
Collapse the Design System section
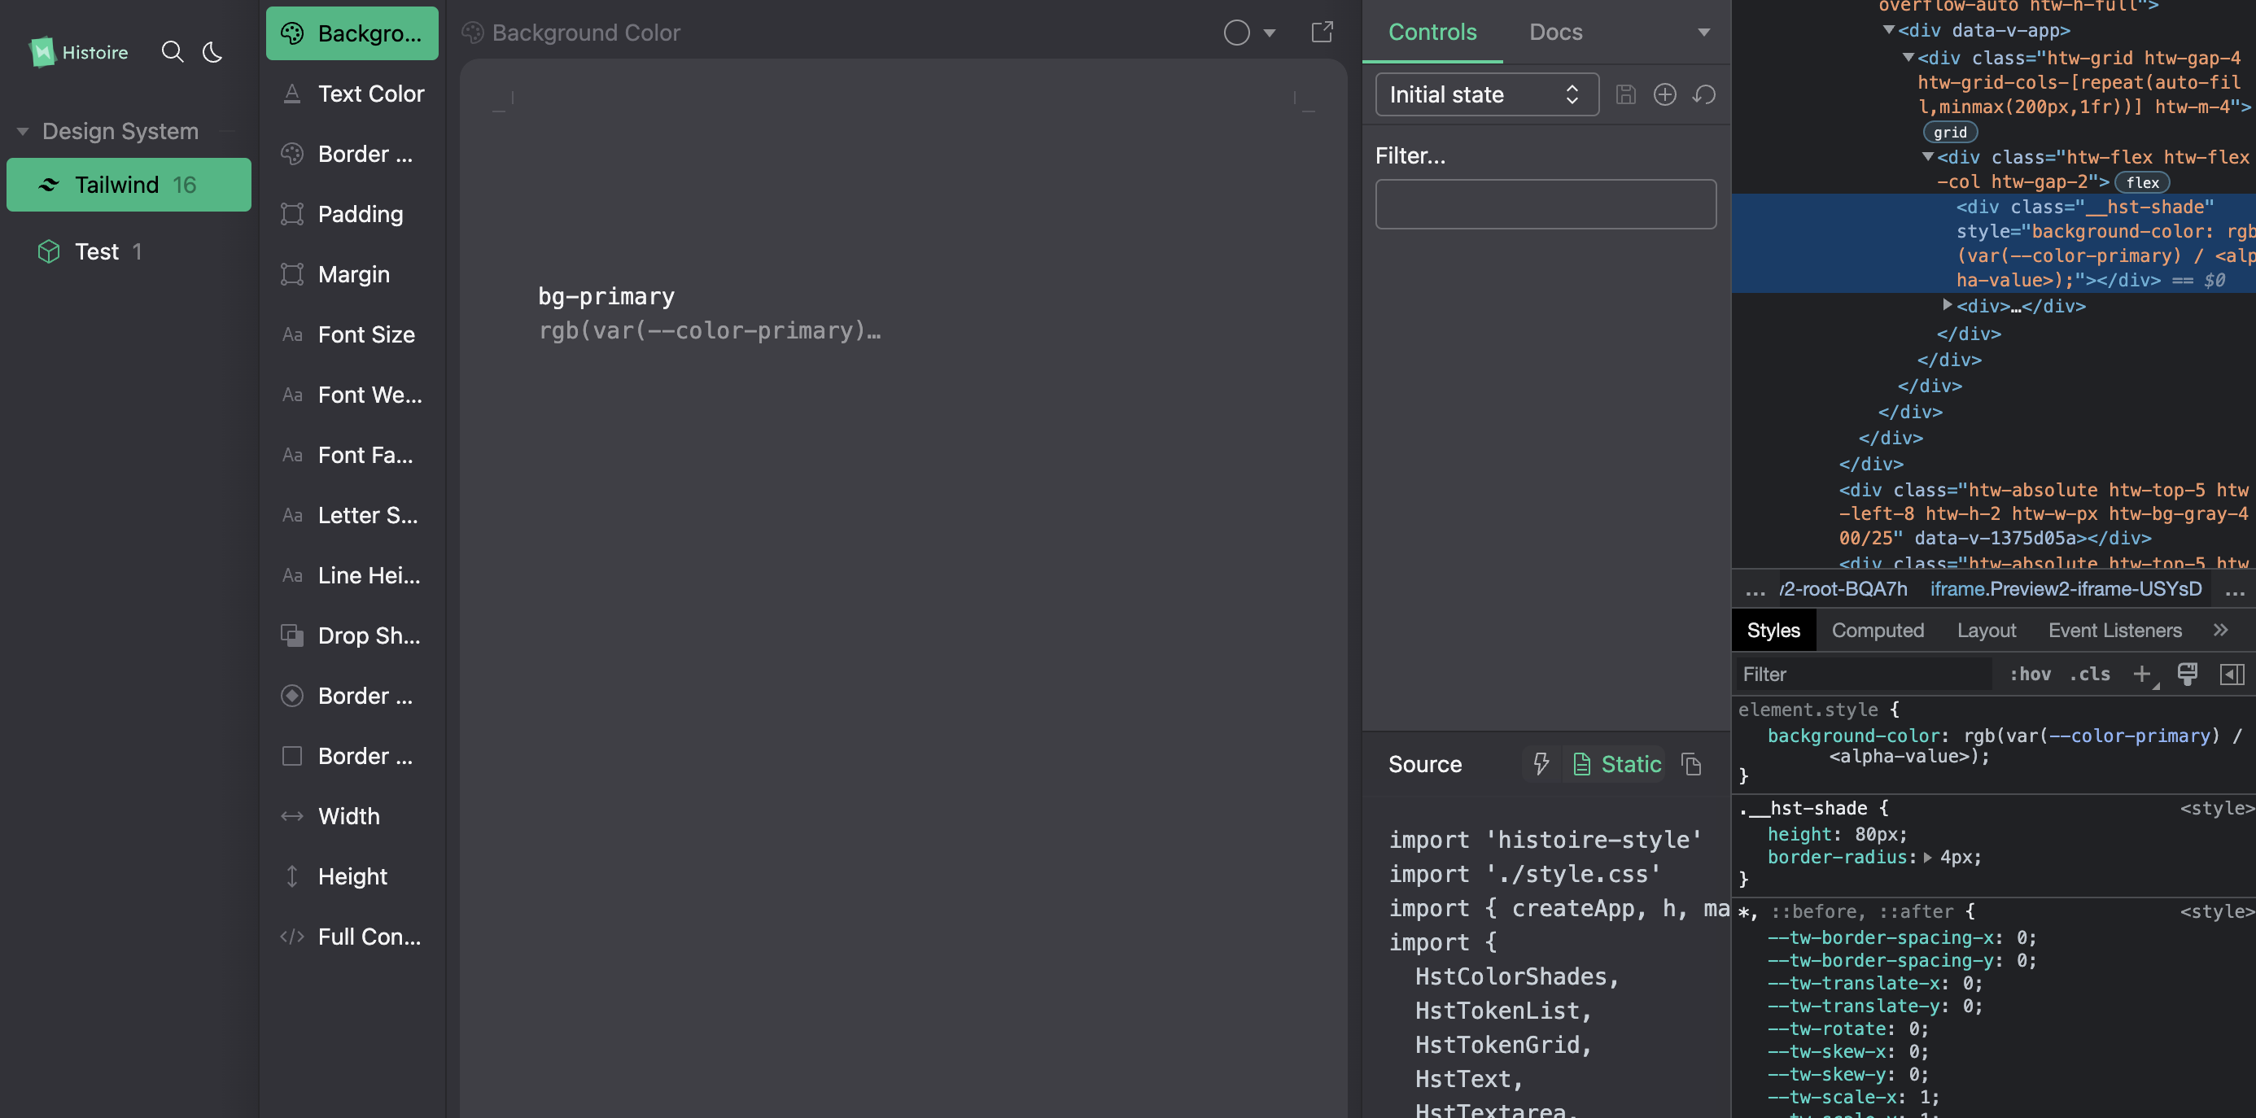point(22,131)
